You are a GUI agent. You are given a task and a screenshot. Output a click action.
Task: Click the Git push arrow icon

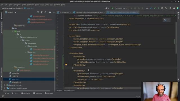pyautogui.click(x=158, y=8)
